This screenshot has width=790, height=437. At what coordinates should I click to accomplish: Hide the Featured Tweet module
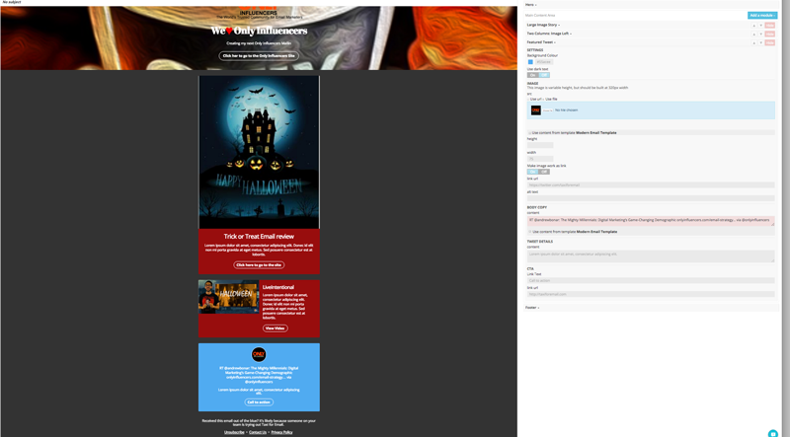pos(769,42)
